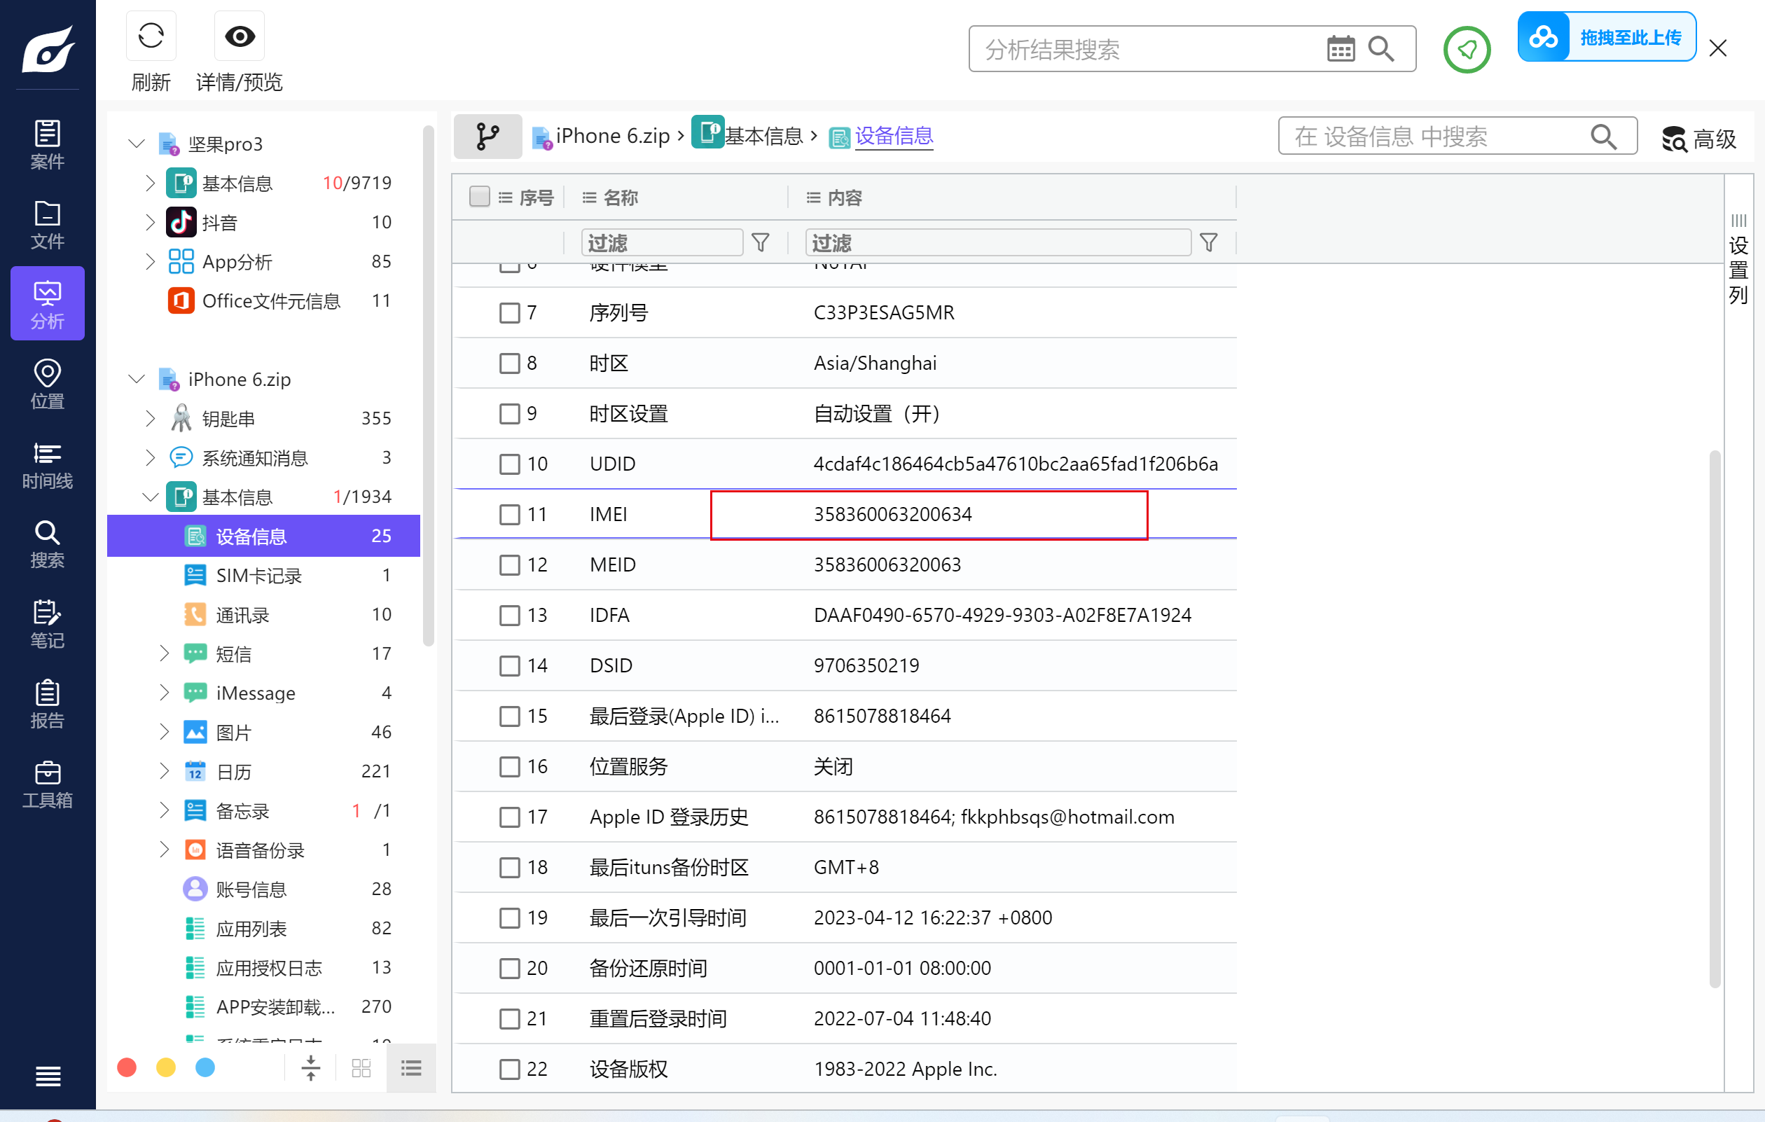Screen dimensions: 1765x1122
Task: Click the magnifier in 分析结果搜索 box
Action: coord(1381,49)
